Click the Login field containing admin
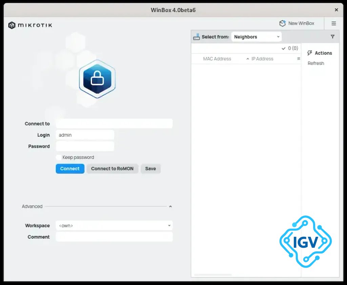Screen dimensions: 347x285 coord(85,135)
